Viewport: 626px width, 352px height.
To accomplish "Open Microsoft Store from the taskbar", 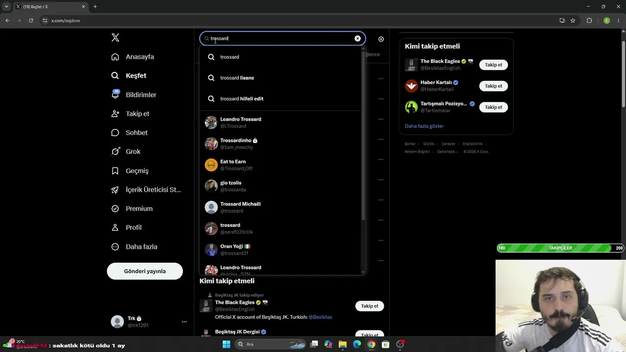I will [x=386, y=344].
